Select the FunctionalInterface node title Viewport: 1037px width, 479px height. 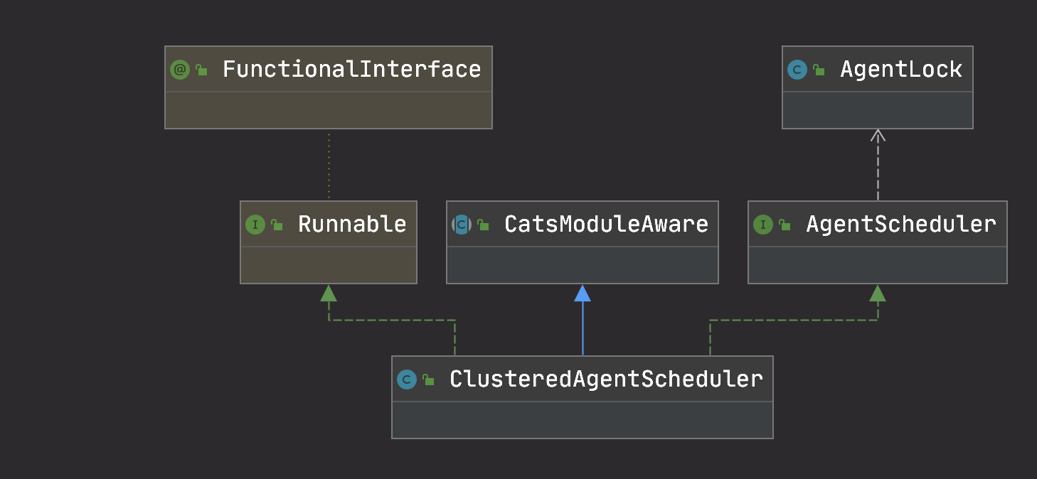(351, 70)
